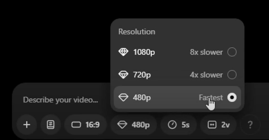
Task: Select the 1080p radio button
Action: tap(232, 52)
